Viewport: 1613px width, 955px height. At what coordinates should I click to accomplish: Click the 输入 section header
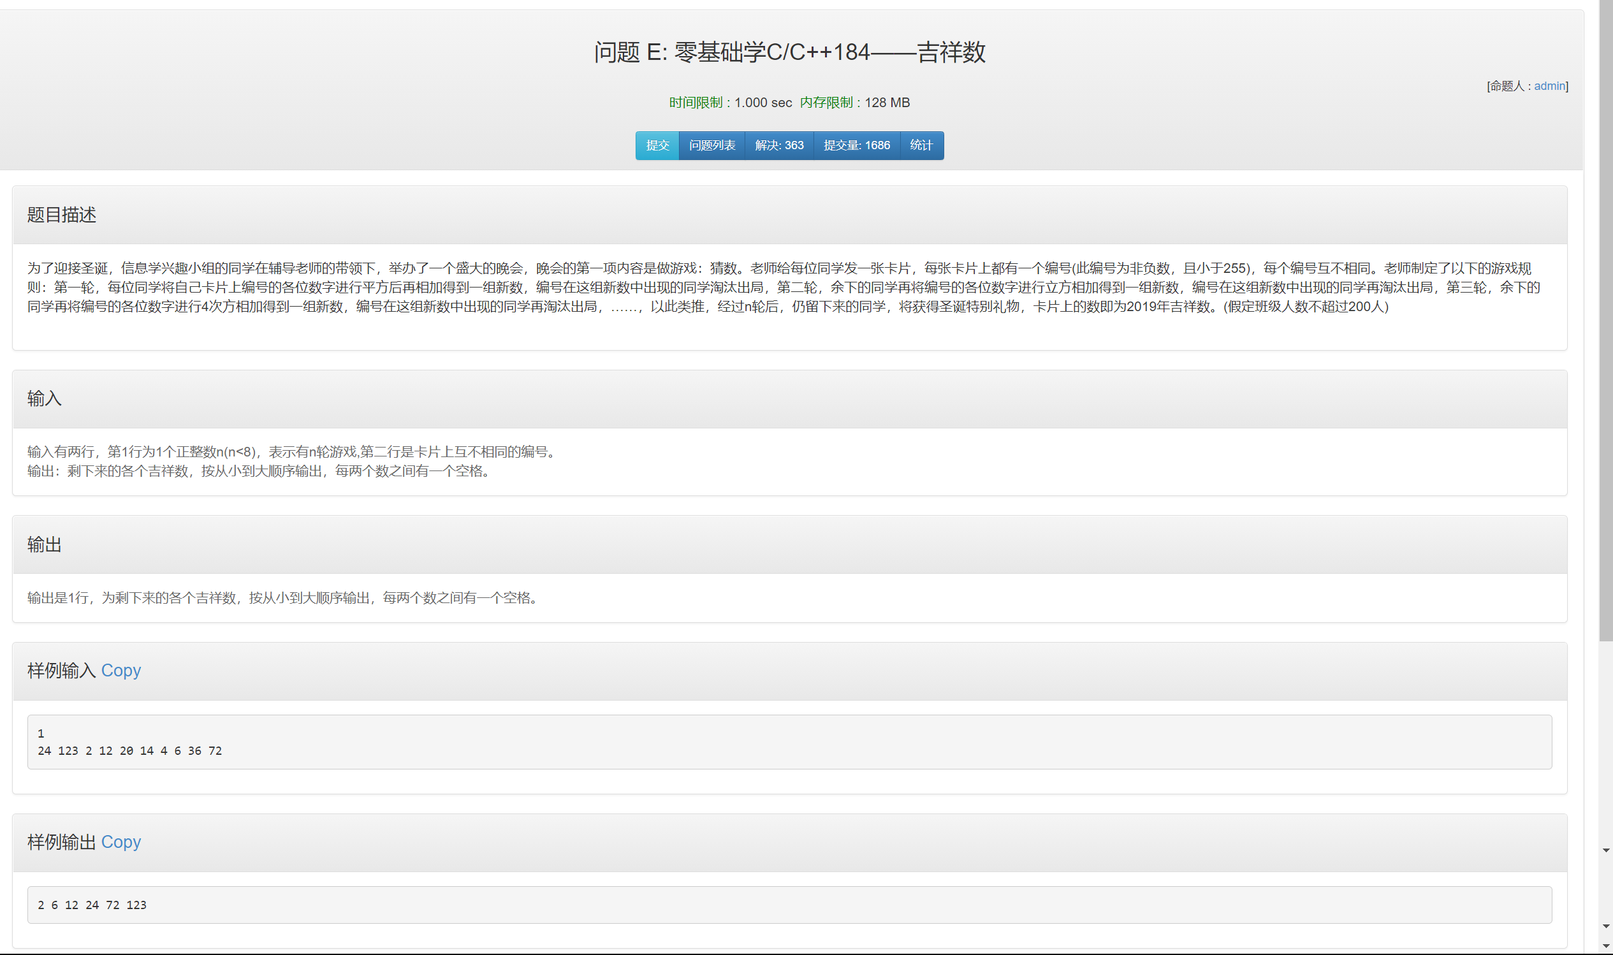coord(45,399)
